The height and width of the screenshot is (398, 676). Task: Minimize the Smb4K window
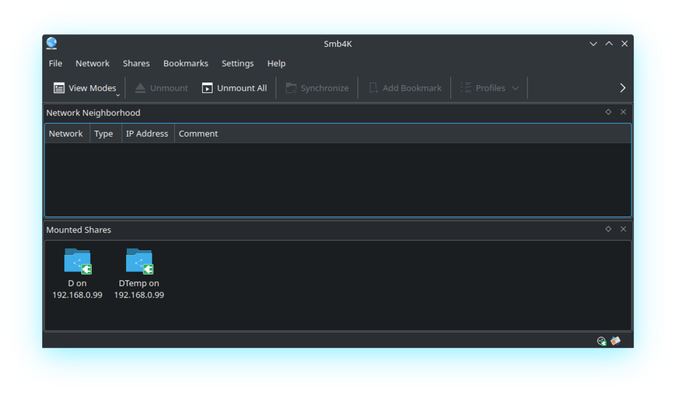[593, 44]
